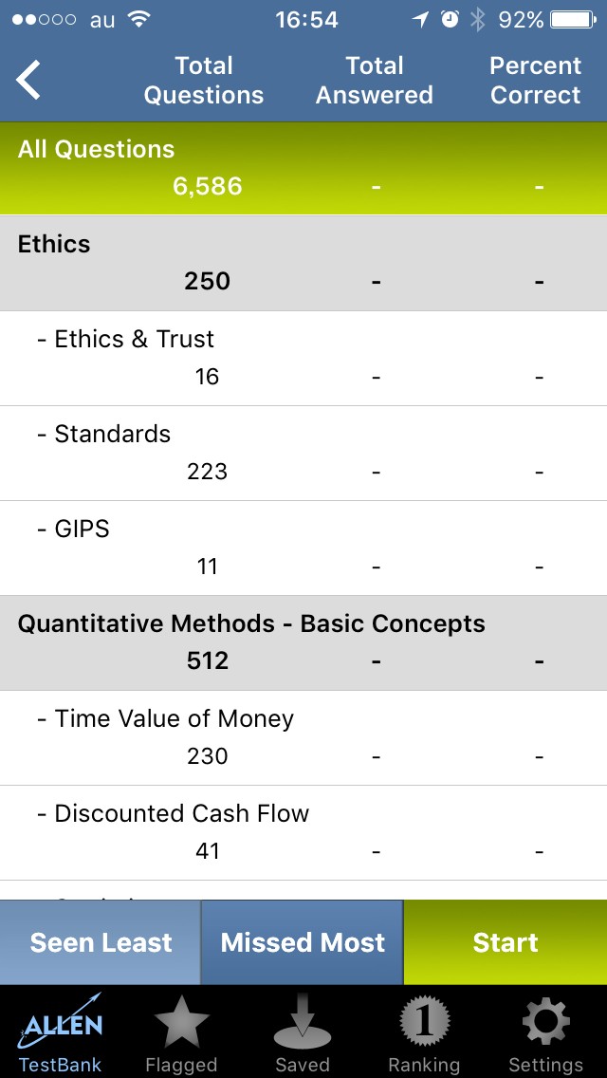Toggle the Missed Most filter
Screen dimensions: 607x1078
pos(303,942)
